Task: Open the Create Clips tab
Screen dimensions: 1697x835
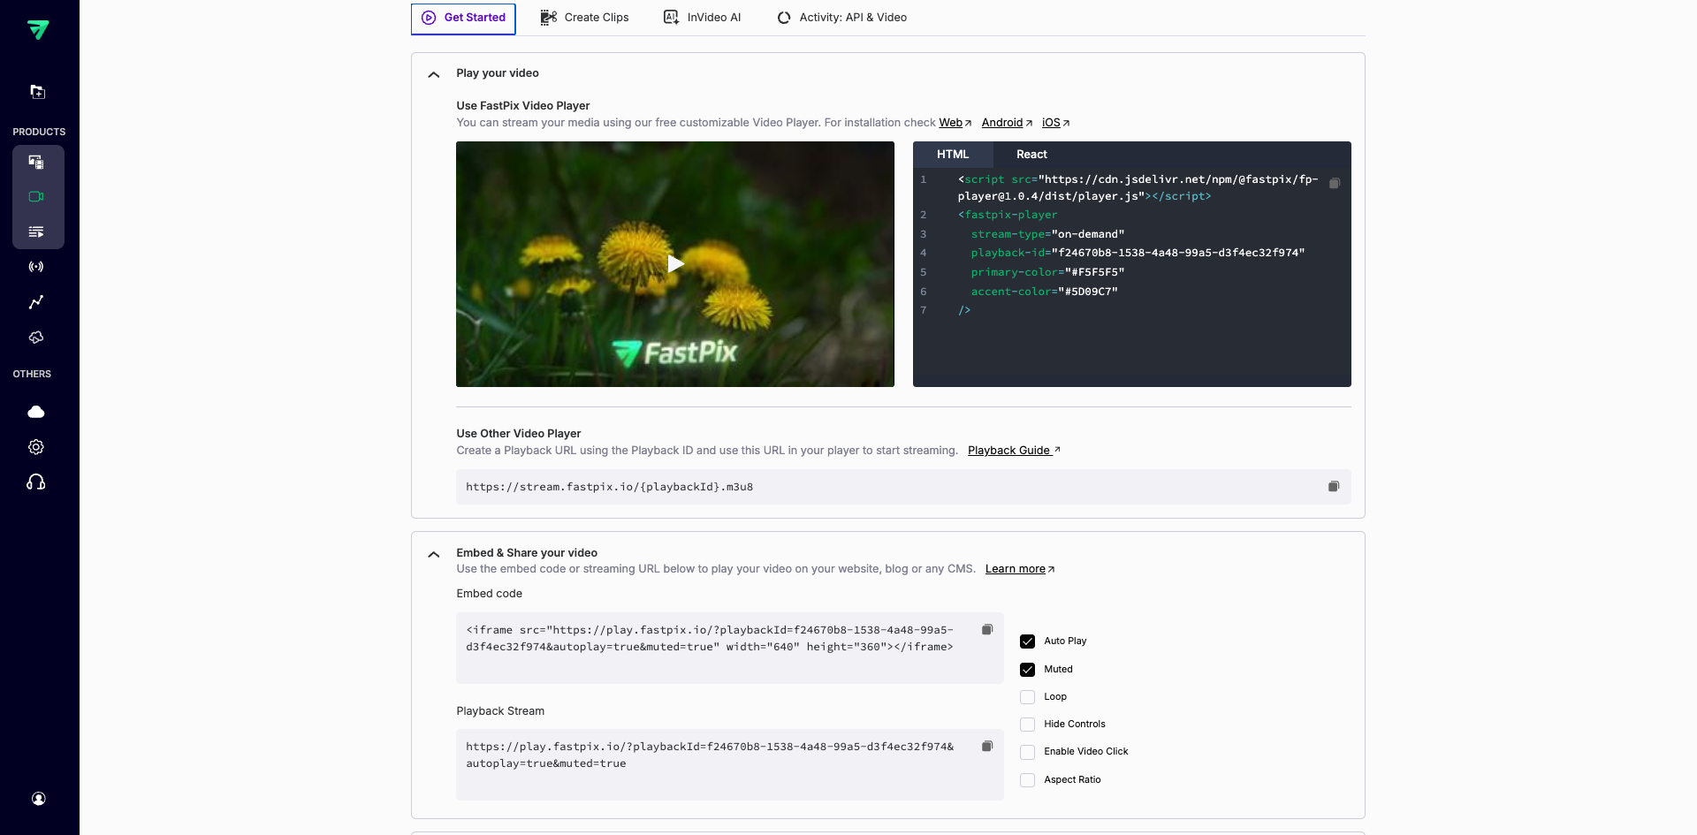Action: [585, 18]
